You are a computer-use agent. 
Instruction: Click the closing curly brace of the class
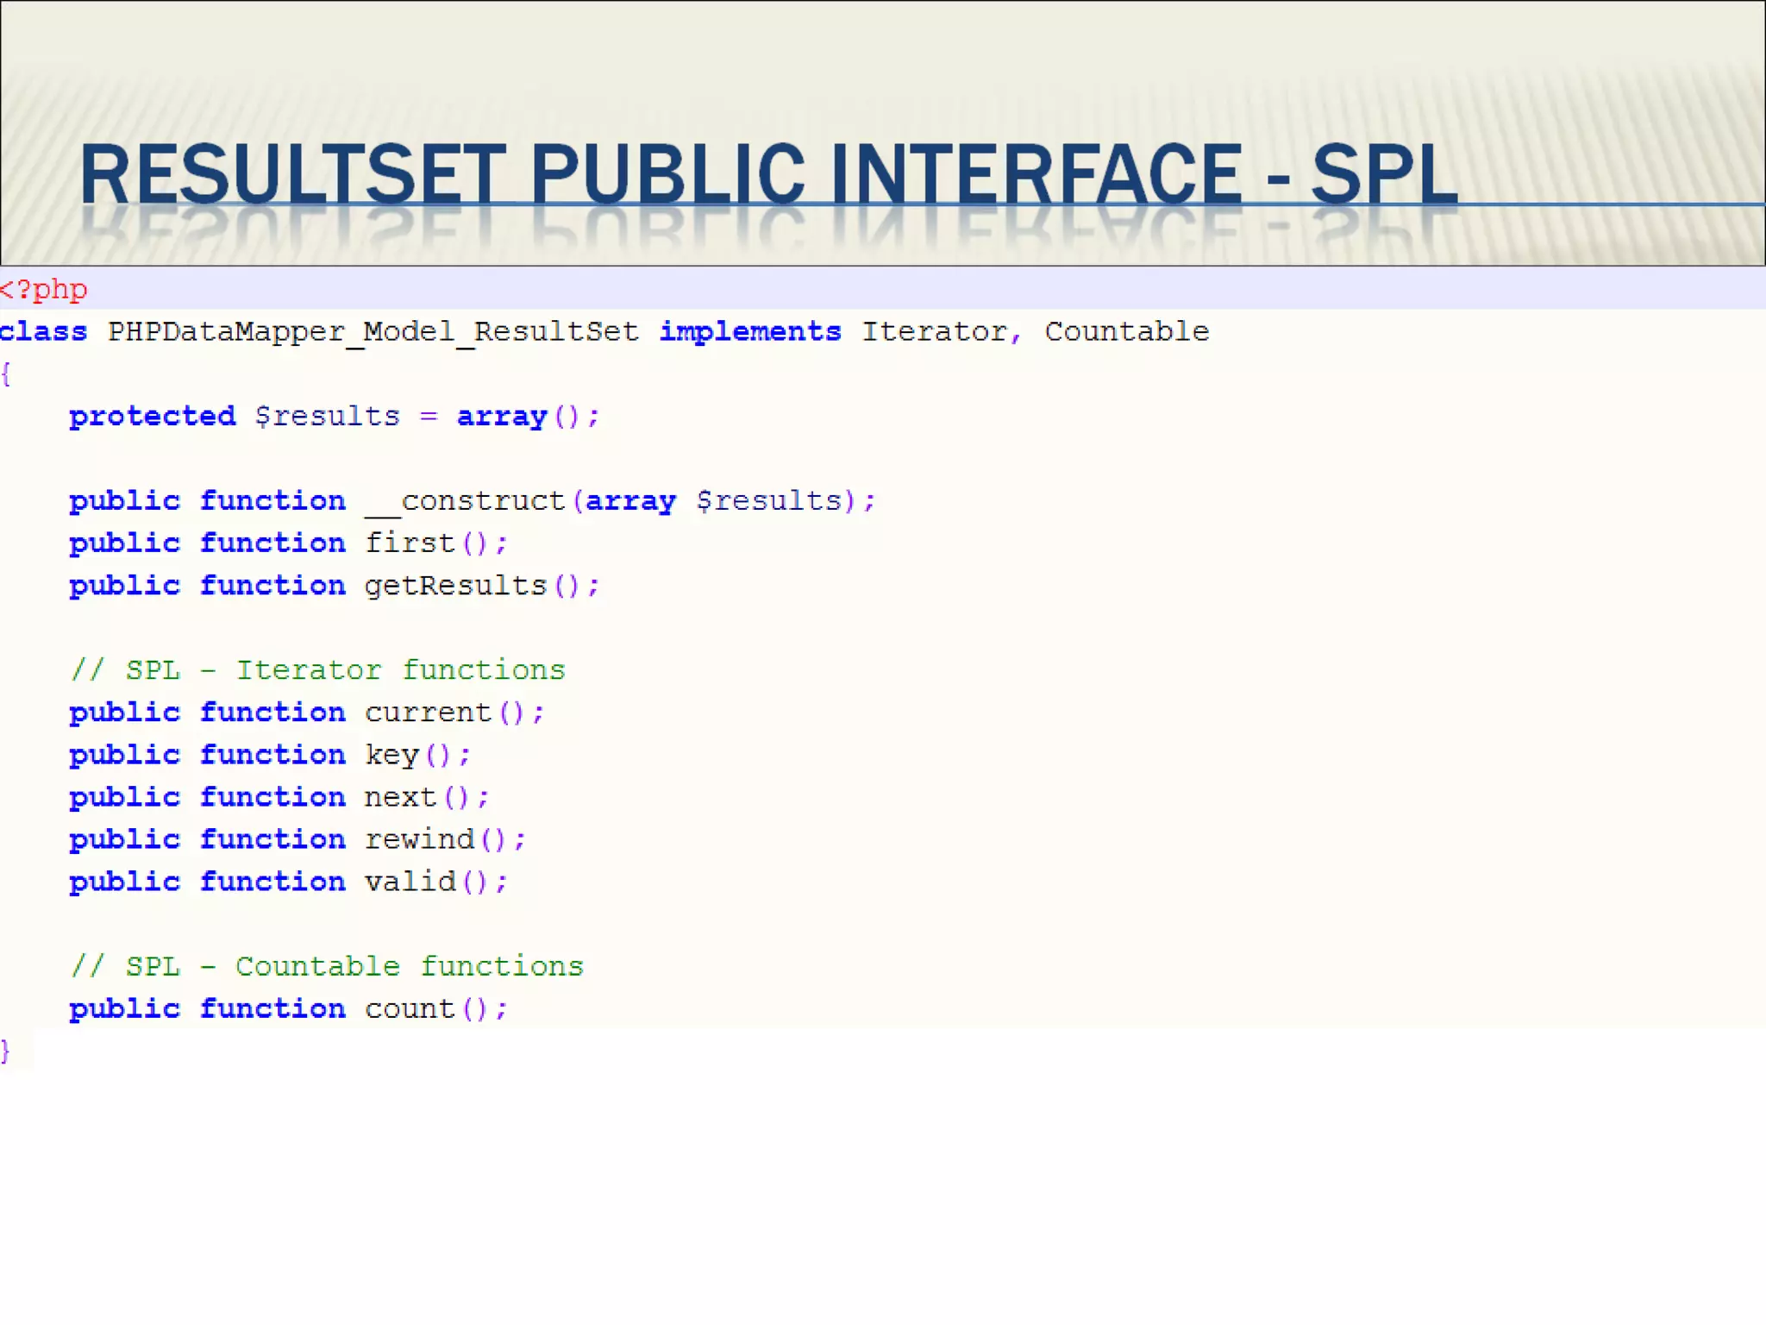click(x=6, y=1052)
